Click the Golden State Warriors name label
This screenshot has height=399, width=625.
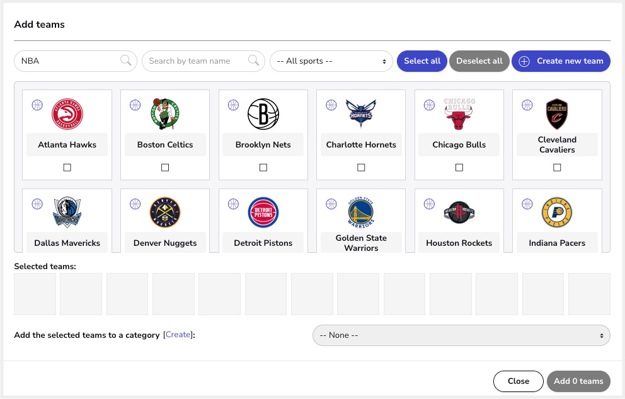pos(361,243)
